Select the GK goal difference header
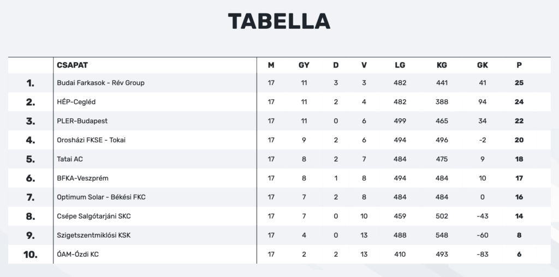 [483, 65]
